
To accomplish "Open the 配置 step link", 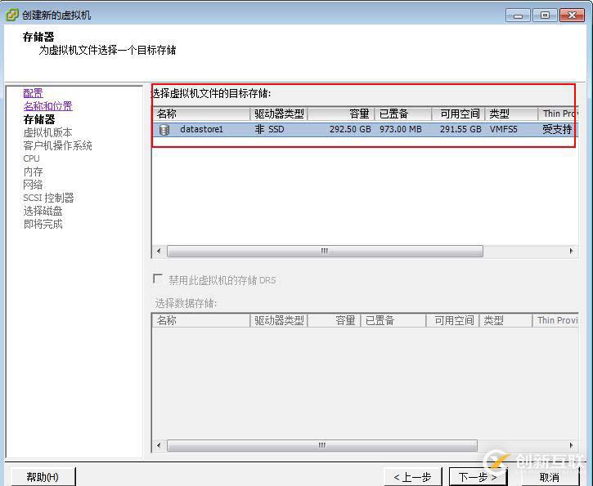I will 33,93.
